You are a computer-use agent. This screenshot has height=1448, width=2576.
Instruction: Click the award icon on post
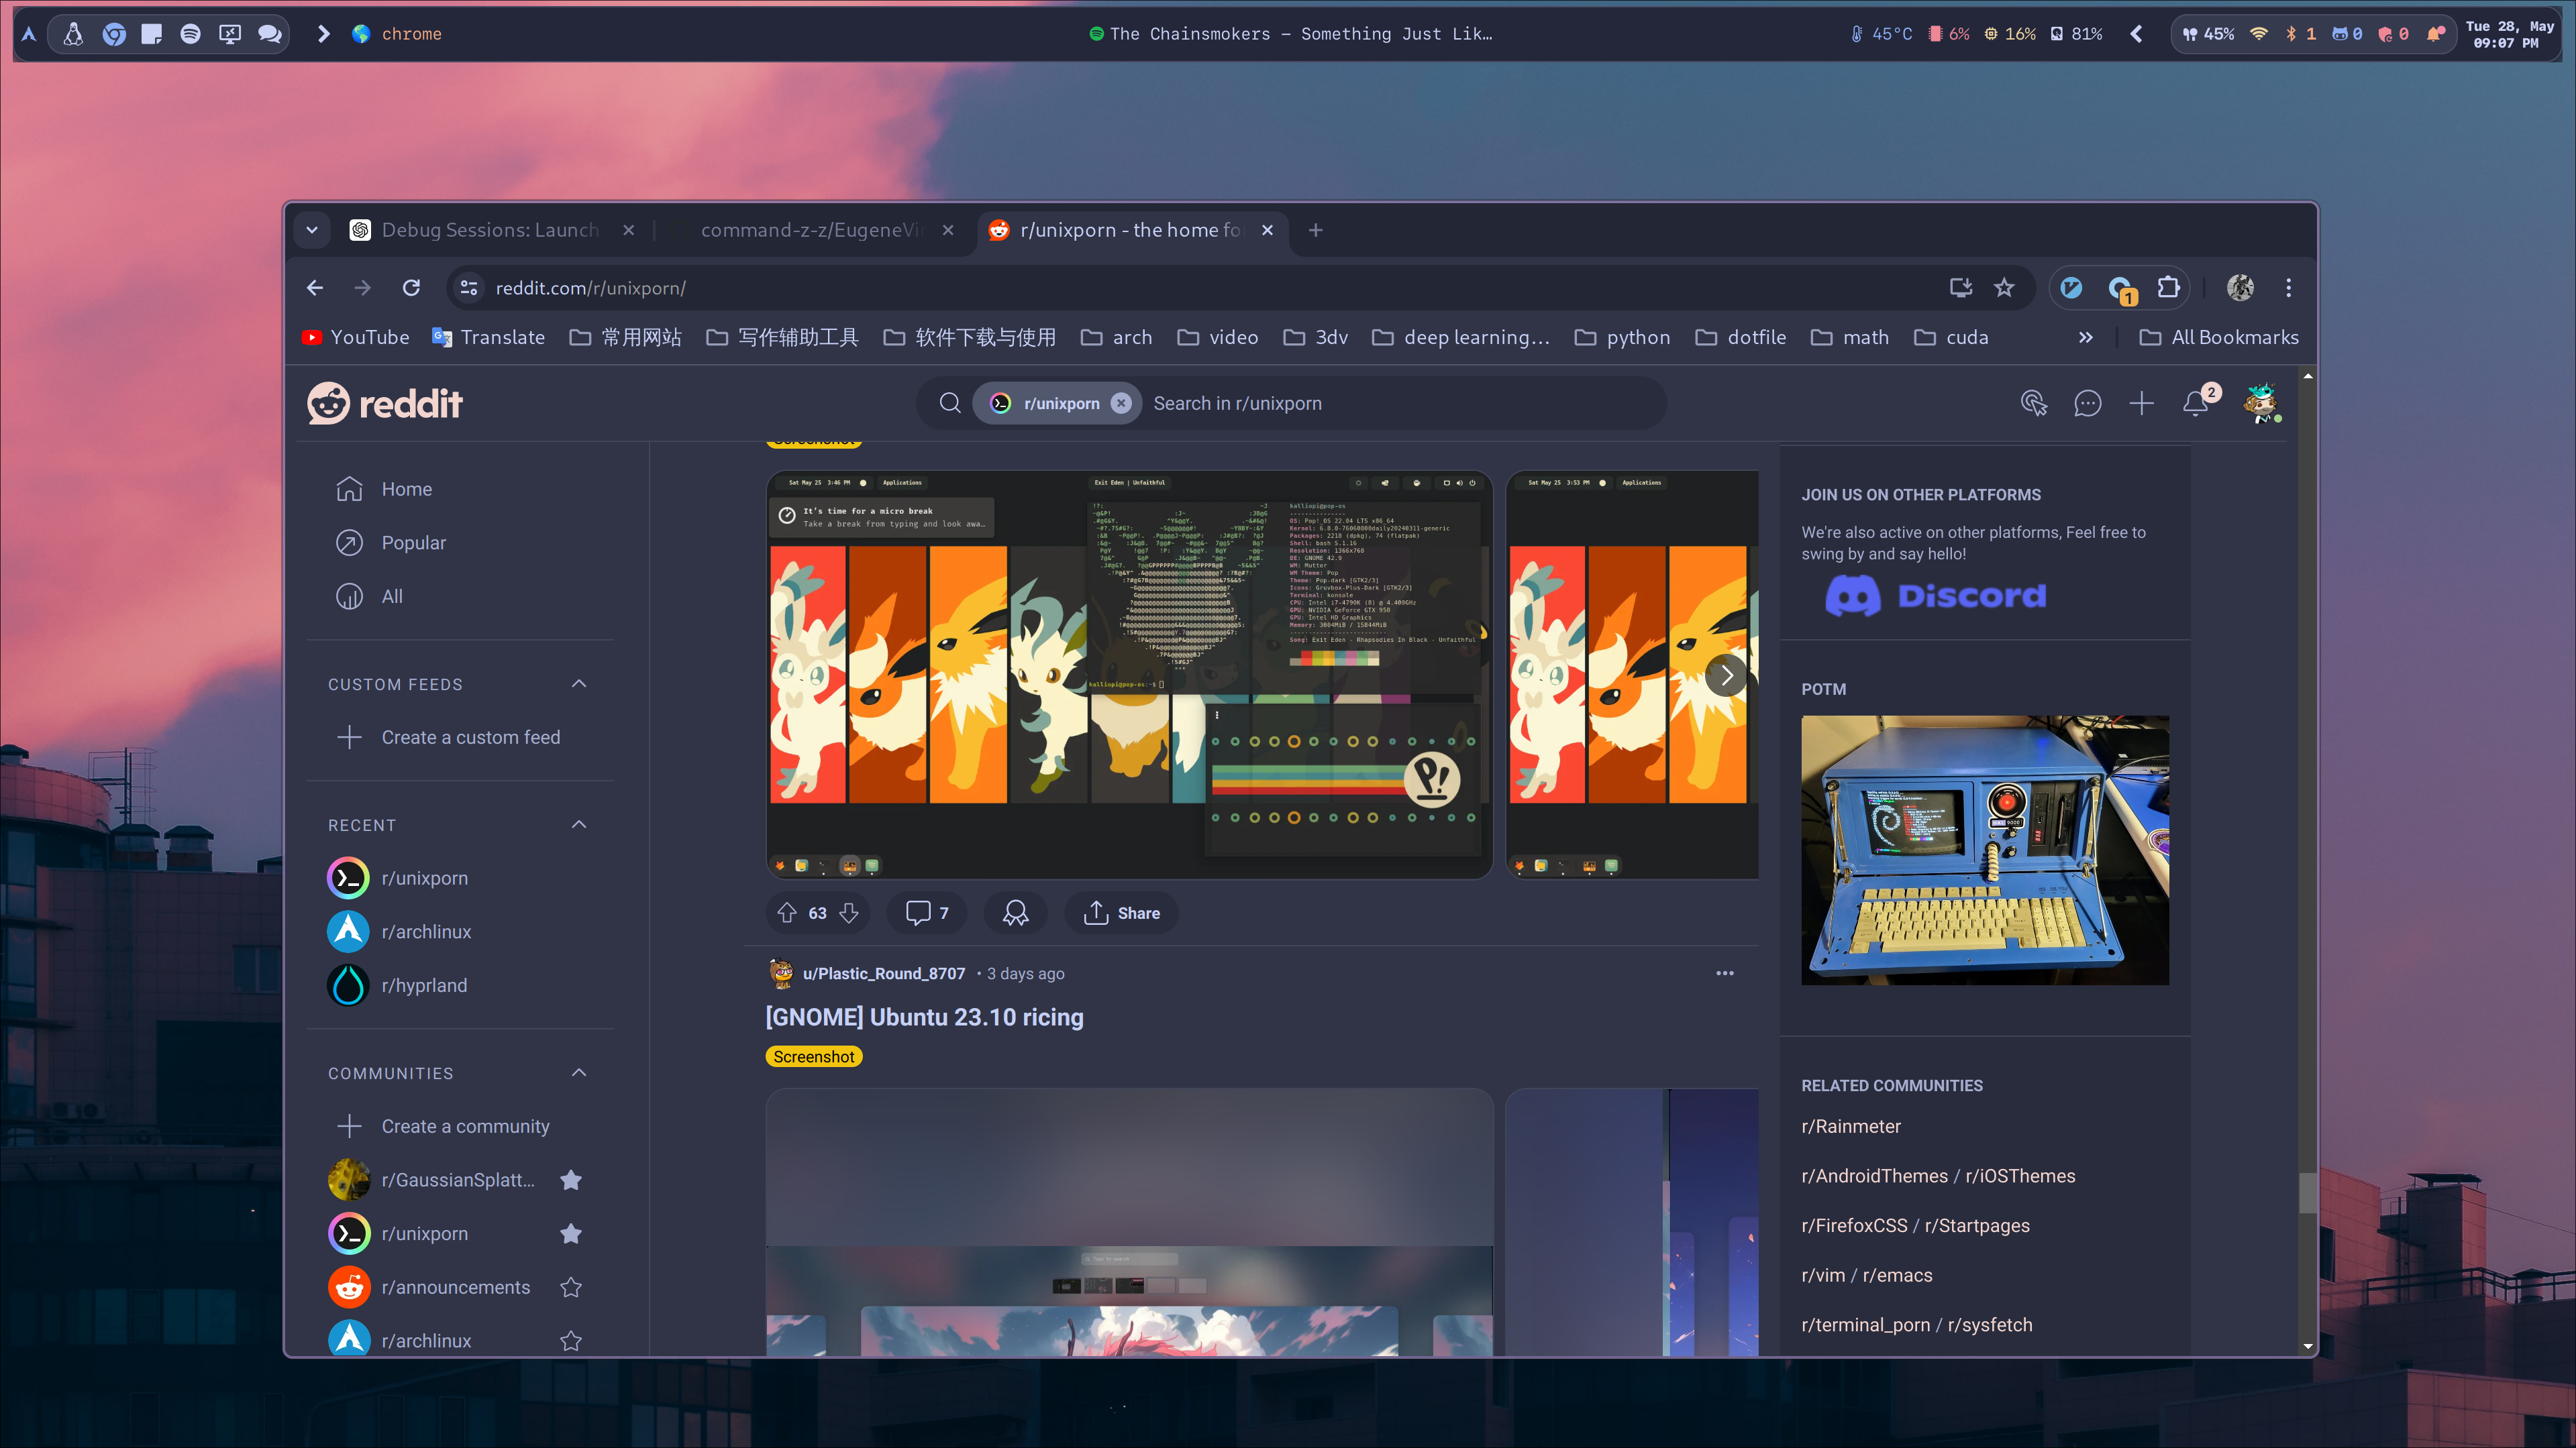[x=1015, y=912]
